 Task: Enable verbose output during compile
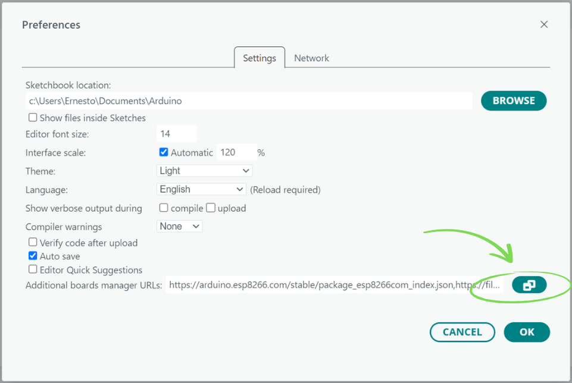coord(164,208)
